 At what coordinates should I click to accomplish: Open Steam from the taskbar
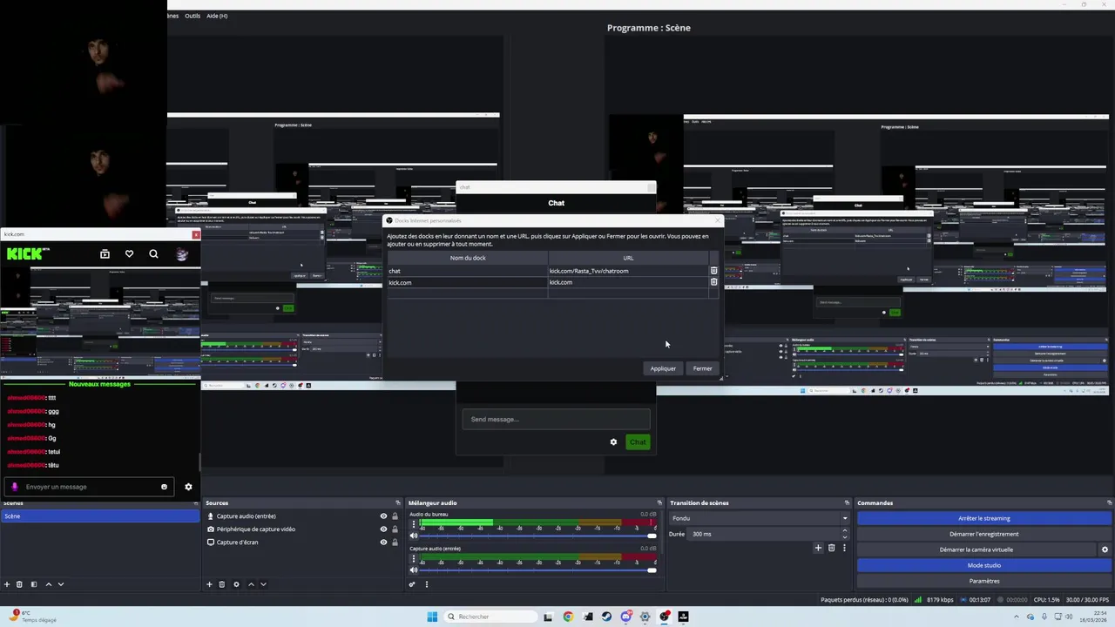click(x=606, y=617)
